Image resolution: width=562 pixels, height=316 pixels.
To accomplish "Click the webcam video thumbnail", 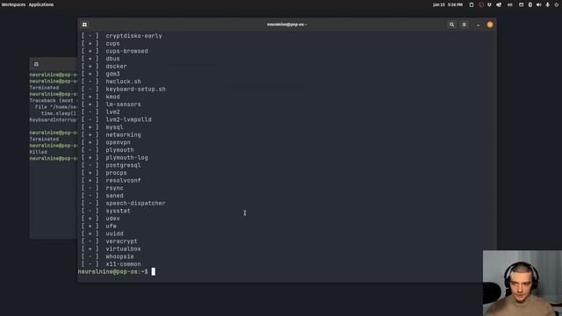I will (x=522, y=283).
